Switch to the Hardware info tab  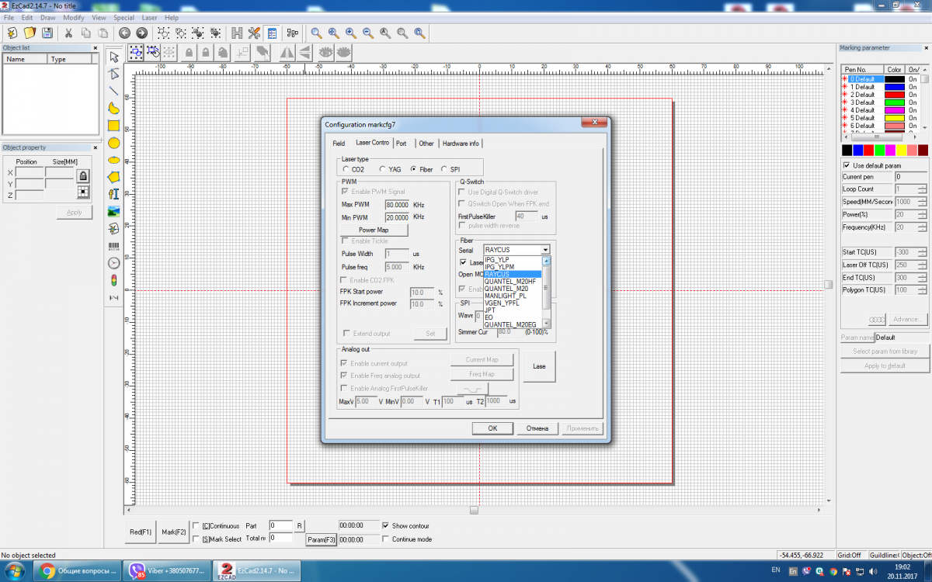tap(461, 144)
